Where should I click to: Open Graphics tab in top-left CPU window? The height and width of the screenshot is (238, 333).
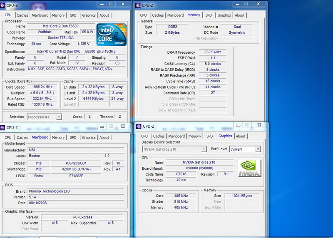(89, 15)
